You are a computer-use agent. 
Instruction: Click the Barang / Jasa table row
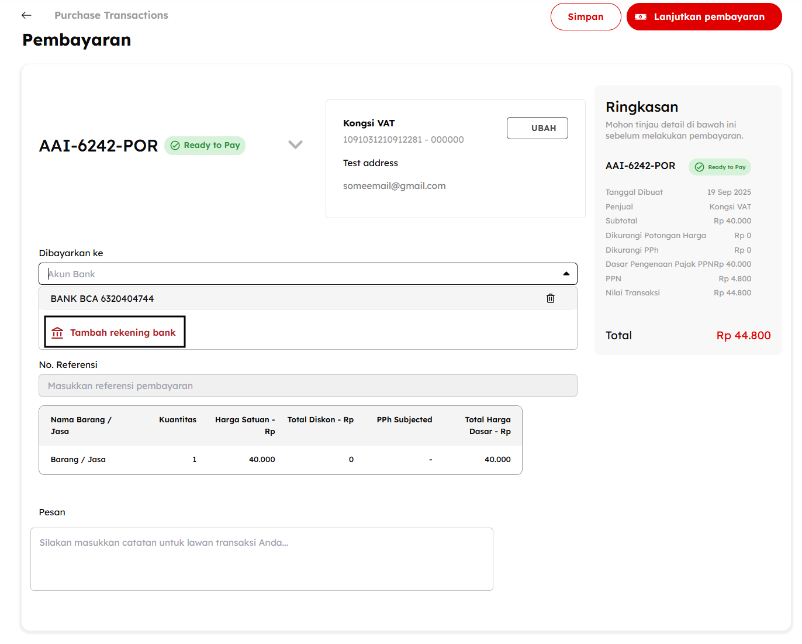click(x=280, y=460)
